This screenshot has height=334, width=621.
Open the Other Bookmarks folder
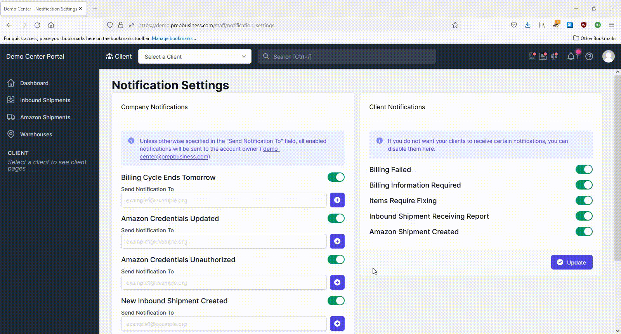point(595,38)
